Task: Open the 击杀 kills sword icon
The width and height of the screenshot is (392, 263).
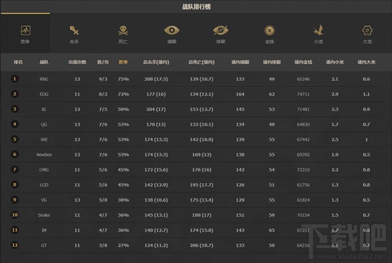Action: [x=74, y=31]
